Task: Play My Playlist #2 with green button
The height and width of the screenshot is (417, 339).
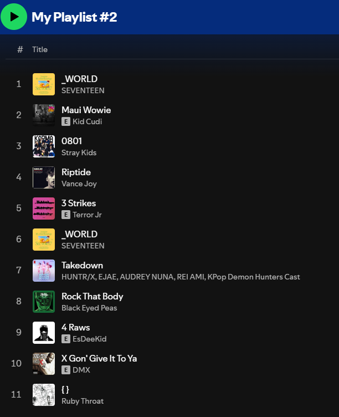Action: click(14, 17)
